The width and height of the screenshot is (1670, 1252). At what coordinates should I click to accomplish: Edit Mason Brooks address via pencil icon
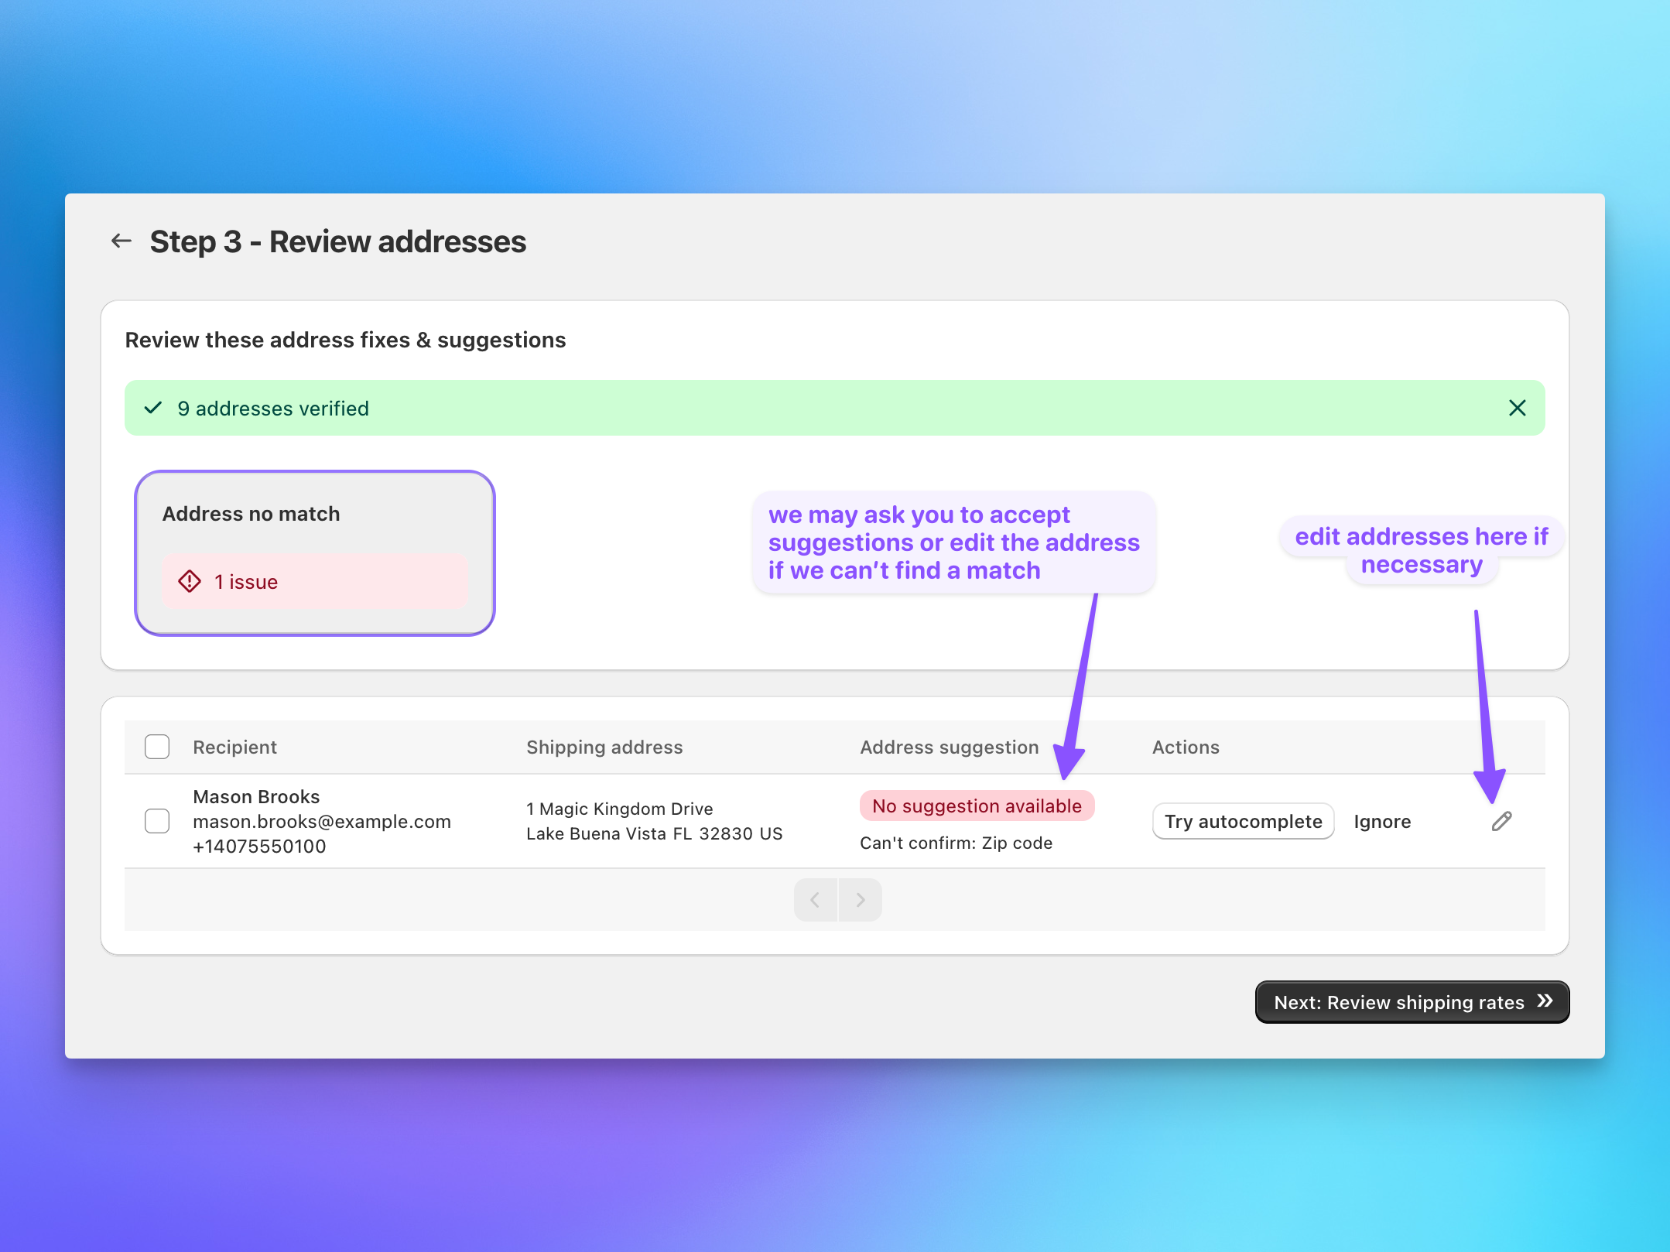(1501, 821)
